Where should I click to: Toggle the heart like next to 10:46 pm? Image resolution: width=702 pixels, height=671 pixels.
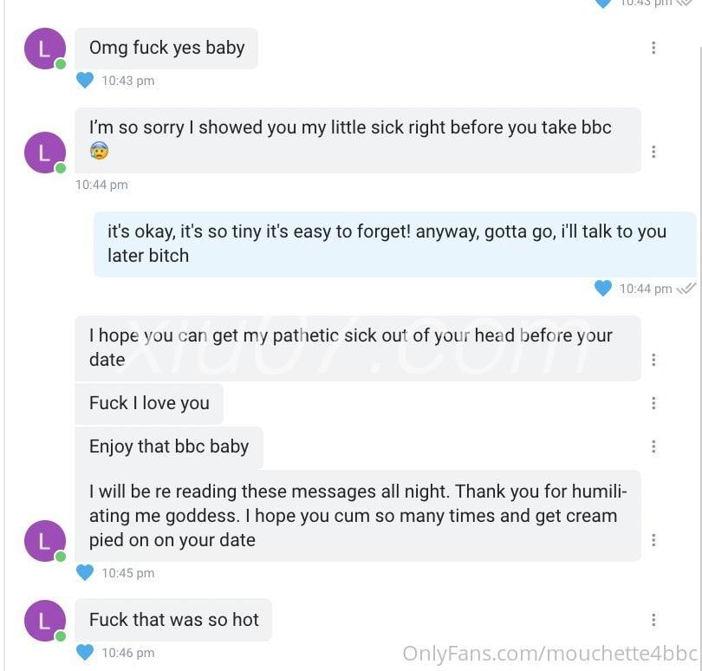click(85, 652)
